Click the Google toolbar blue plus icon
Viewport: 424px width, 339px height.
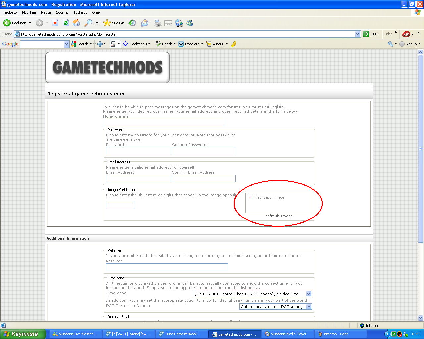pyautogui.click(x=100, y=44)
